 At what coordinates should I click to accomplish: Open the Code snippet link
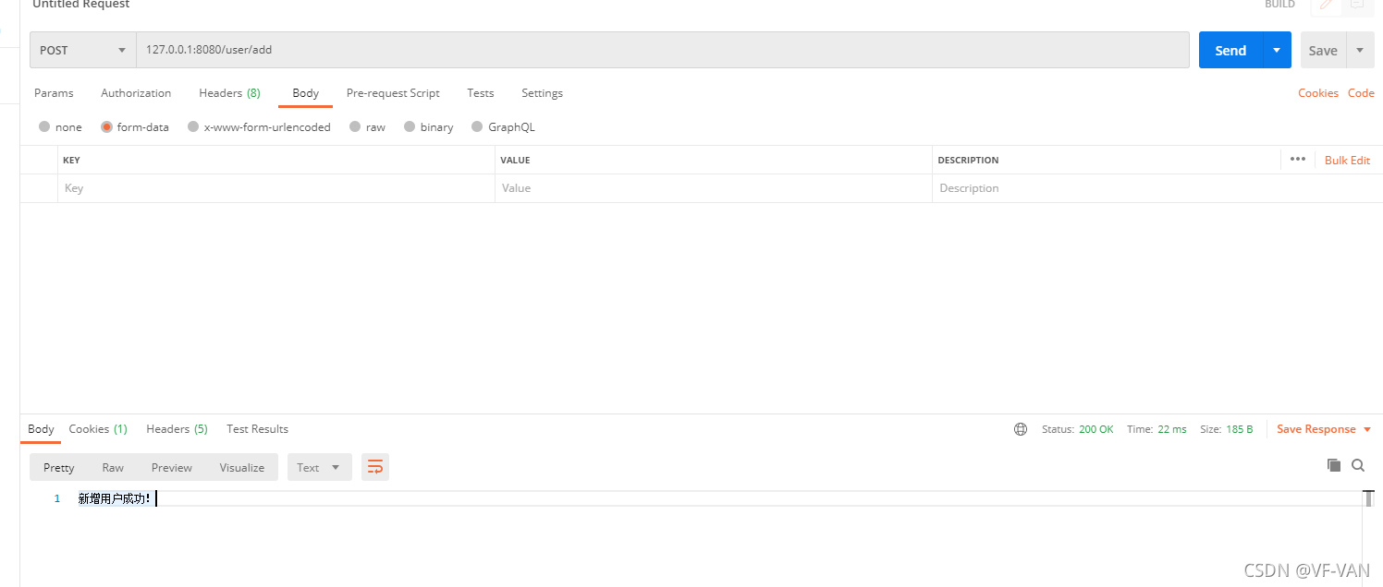pos(1361,92)
